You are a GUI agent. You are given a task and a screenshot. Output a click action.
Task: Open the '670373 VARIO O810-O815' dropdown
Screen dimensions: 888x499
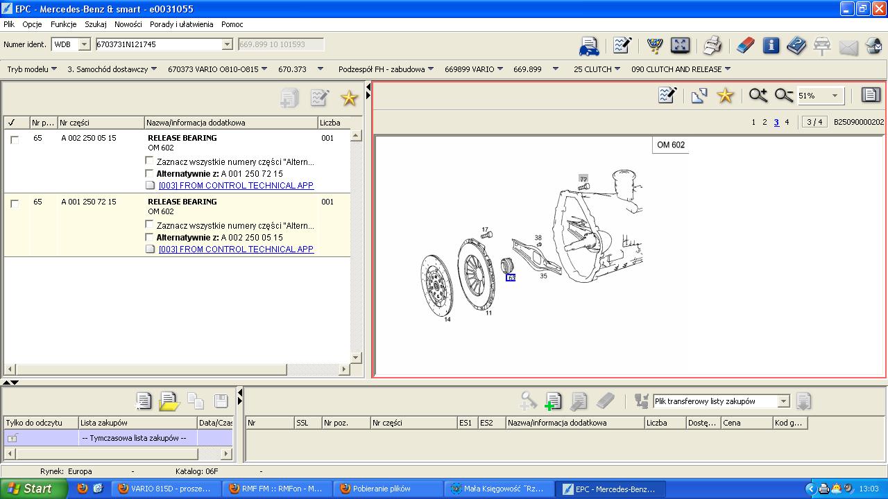pyautogui.click(x=218, y=69)
